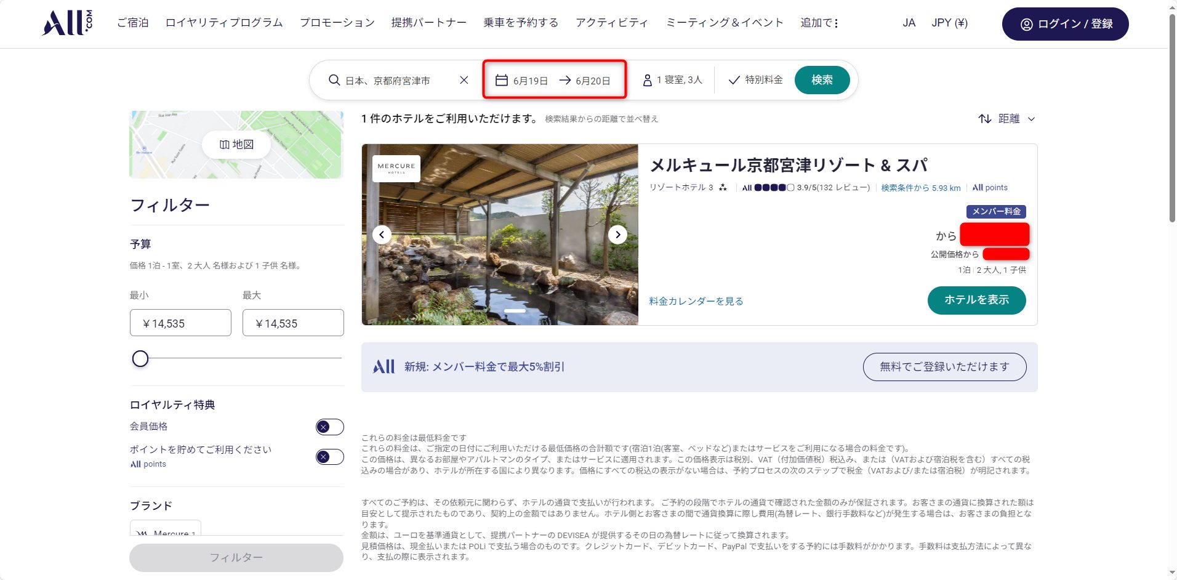Toggle the ポイントを貯めて switch
Screen dimensions: 1177x580
[x=329, y=457]
